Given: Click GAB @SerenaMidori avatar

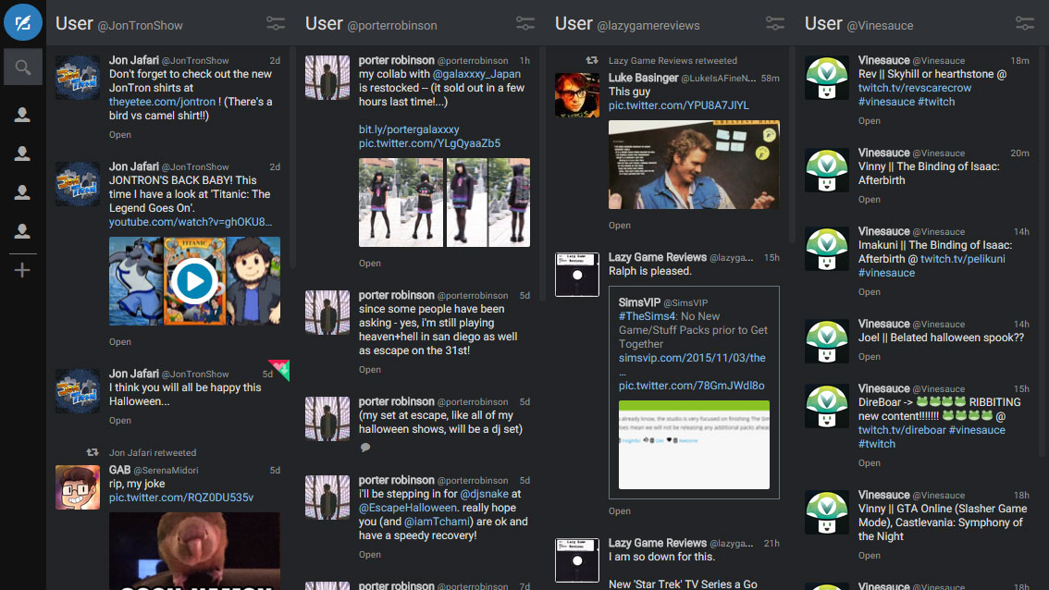Looking at the screenshot, I should pos(78,487).
